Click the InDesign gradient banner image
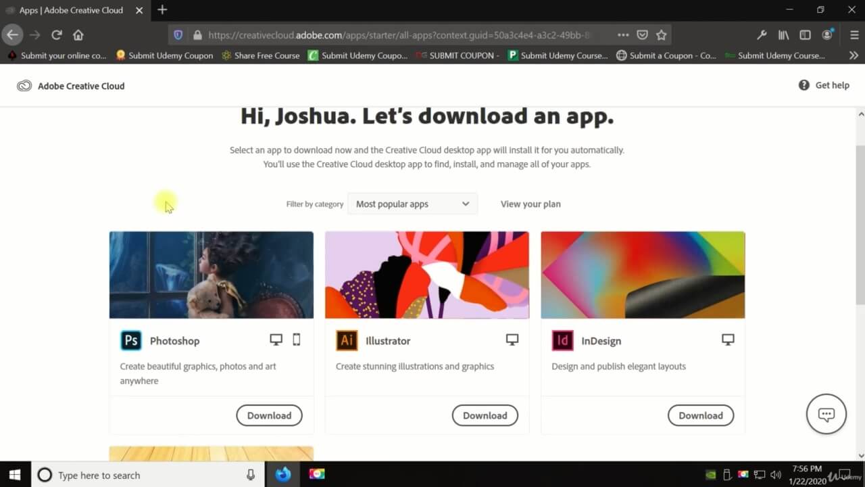This screenshot has width=865, height=487. point(643,275)
